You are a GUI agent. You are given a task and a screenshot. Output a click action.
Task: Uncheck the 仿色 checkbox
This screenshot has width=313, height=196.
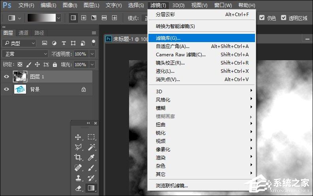(x=262, y=18)
